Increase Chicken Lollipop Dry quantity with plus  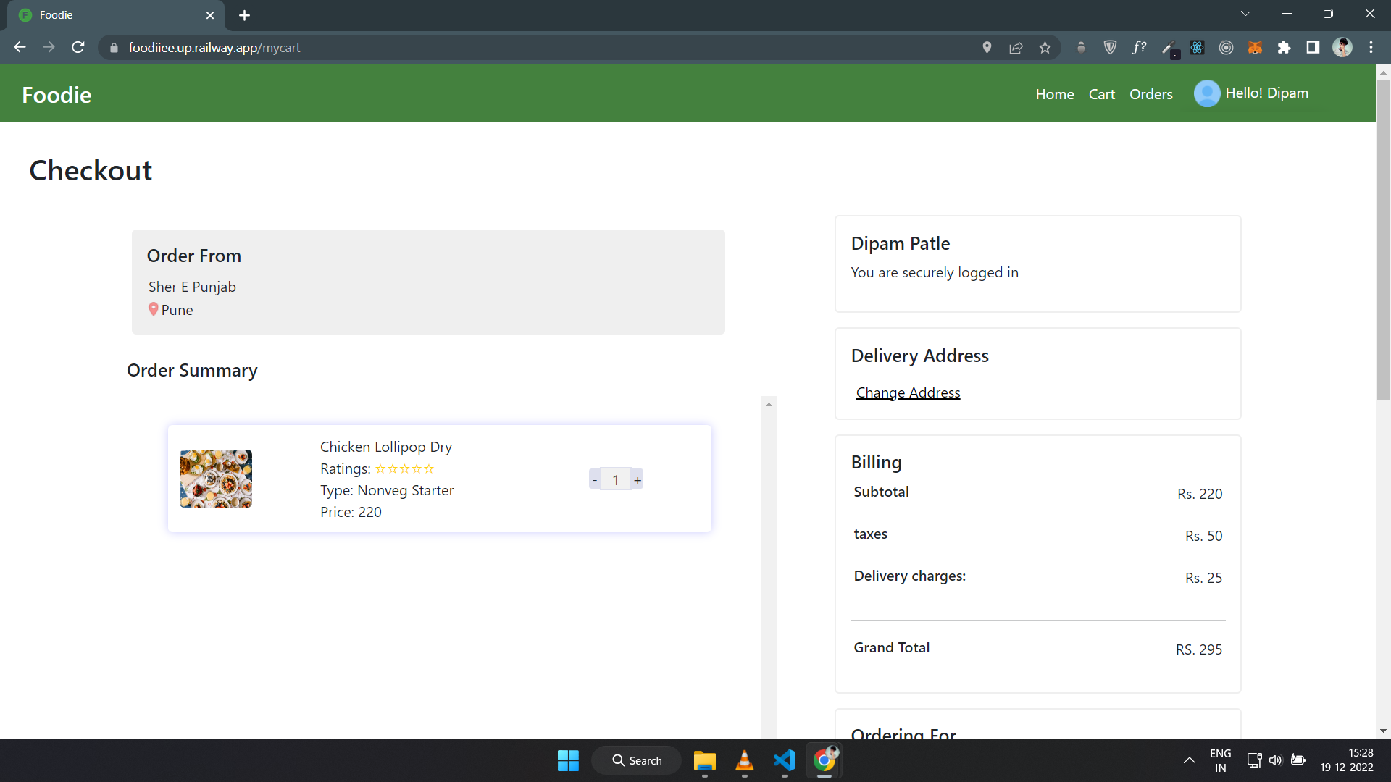click(x=638, y=480)
